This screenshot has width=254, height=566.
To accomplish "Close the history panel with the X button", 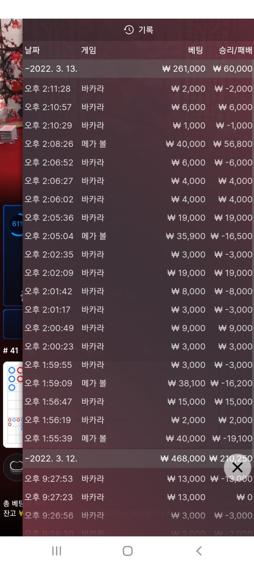I will (237, 467).
